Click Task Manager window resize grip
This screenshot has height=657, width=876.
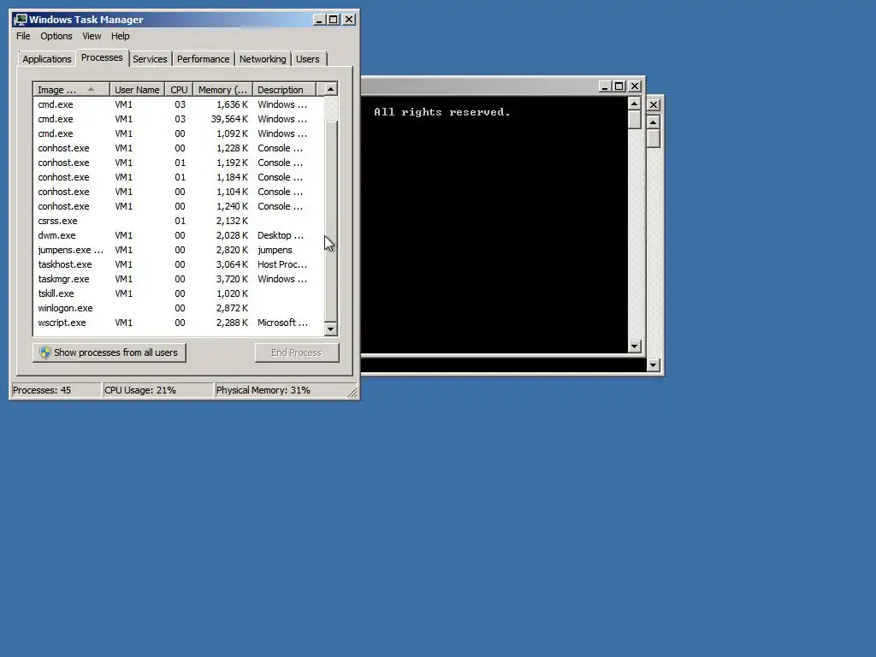coord(352,393)
